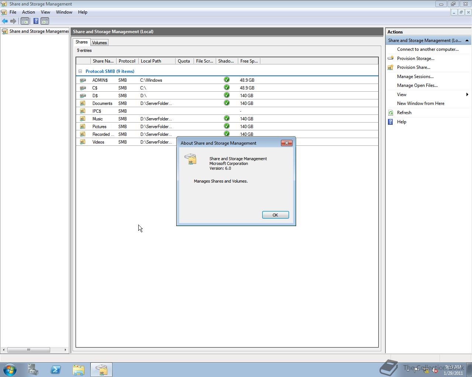Select the Shares tab
The height and width of the screenshot is (377, 472).
point(81,42)
